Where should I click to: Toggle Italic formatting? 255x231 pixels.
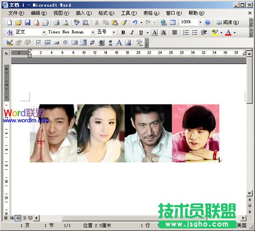click(x=132, y=32)
